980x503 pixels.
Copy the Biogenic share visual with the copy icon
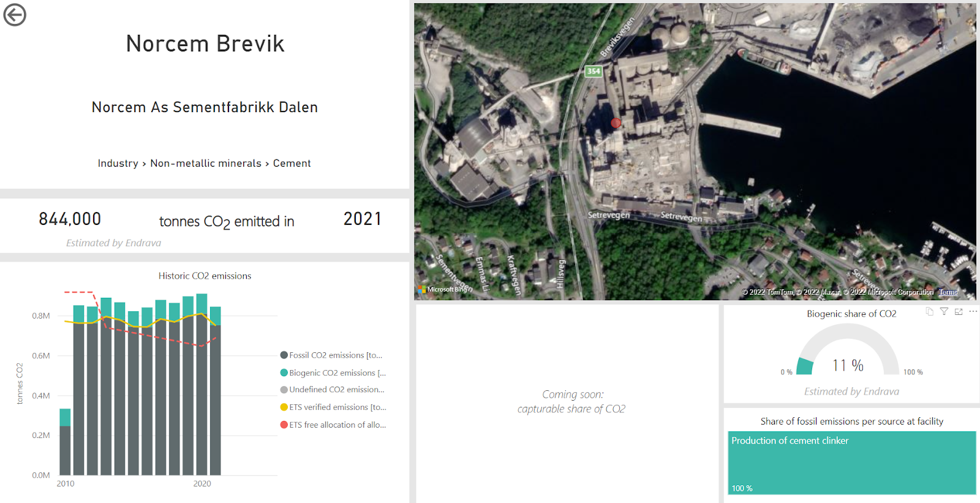(x=929, y=312)
